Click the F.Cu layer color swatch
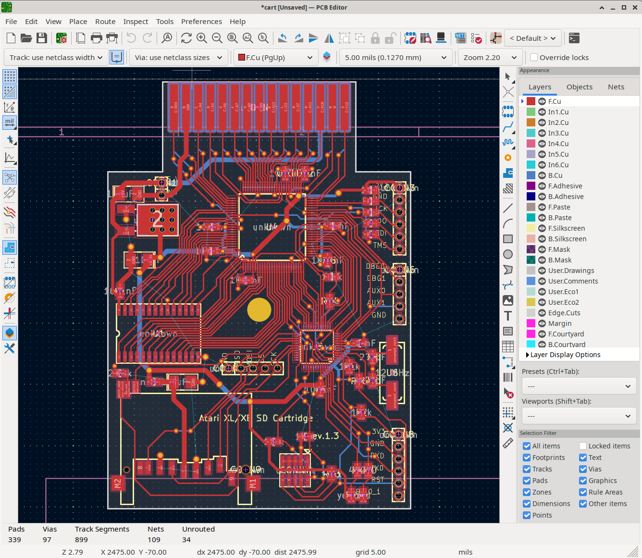Viewport: 642px width, 558px height. (x=531, y=101)
